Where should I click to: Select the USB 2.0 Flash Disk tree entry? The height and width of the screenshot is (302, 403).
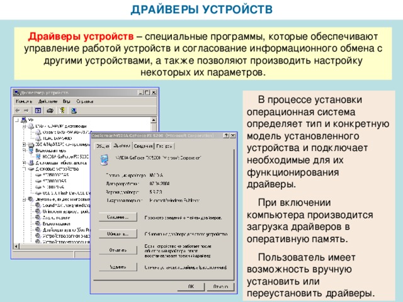(66, 193)
